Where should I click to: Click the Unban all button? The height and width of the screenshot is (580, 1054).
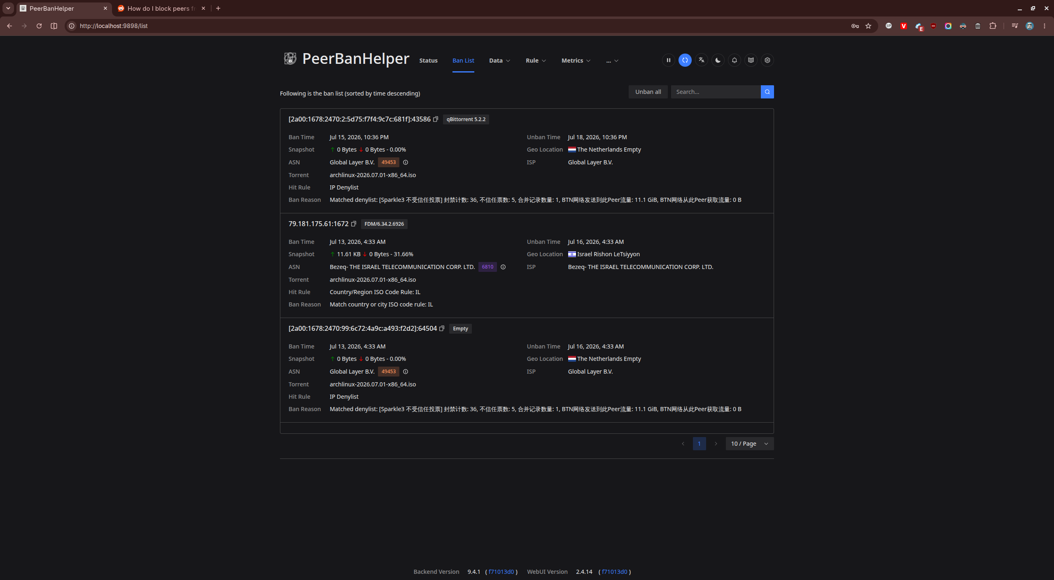click(648, 92)
